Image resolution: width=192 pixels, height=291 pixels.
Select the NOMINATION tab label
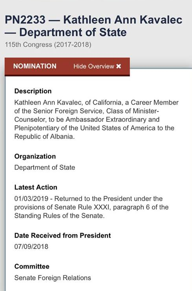[x=35, y=66]
